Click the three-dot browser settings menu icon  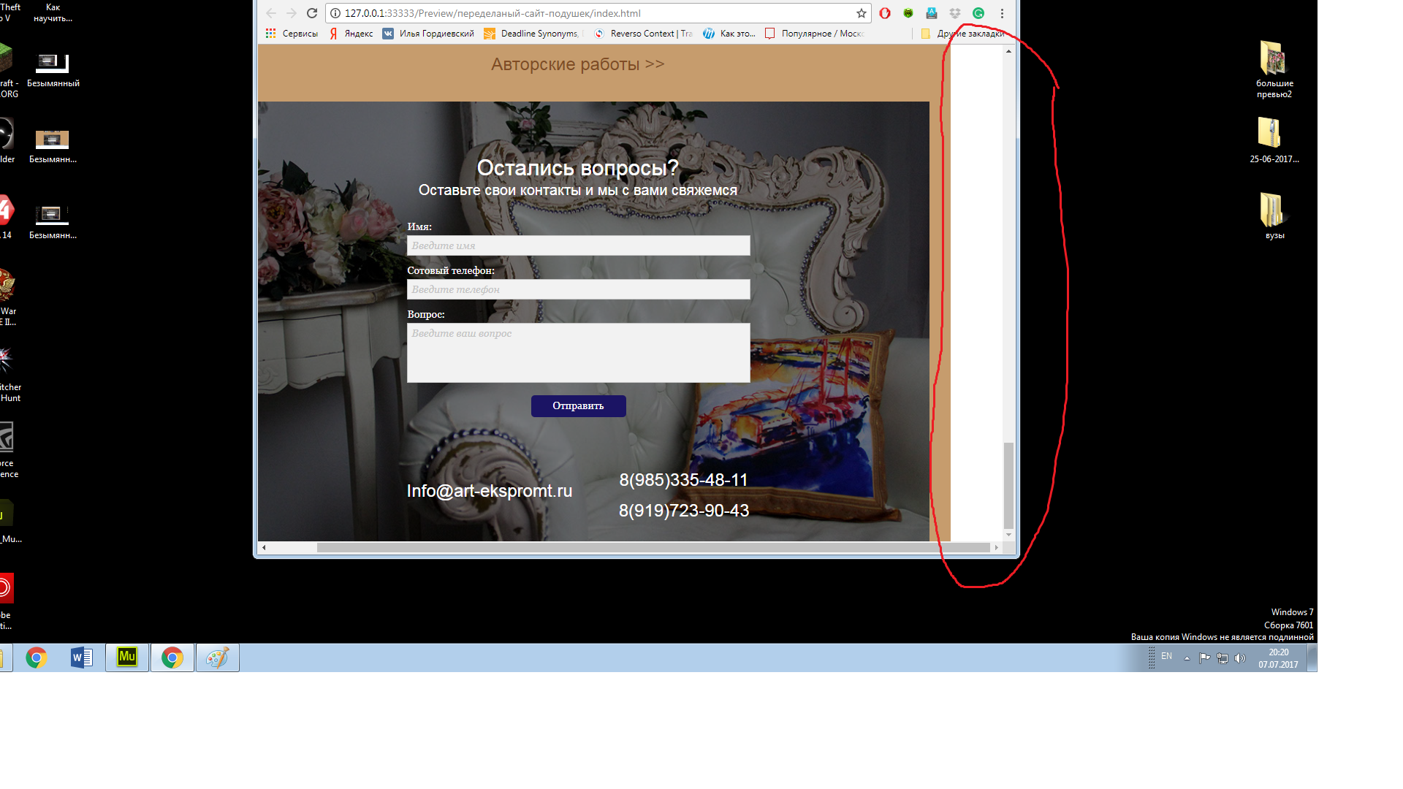point(1003,13)
